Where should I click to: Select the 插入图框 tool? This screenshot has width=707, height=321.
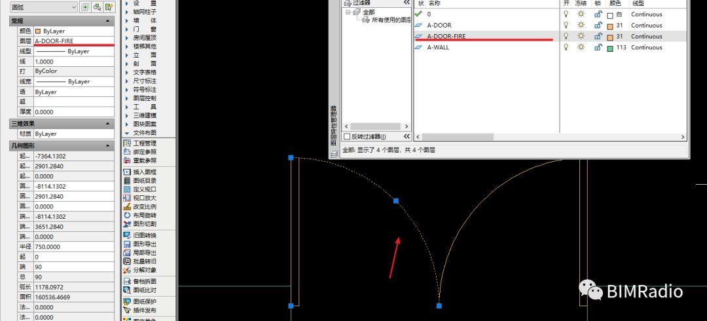pos(140,172)
